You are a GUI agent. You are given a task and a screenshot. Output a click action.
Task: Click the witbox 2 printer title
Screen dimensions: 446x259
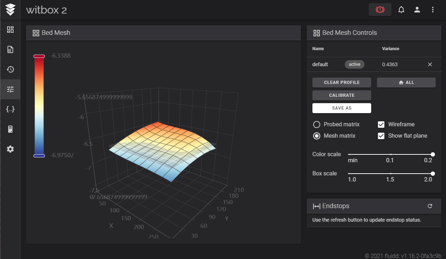46,10
